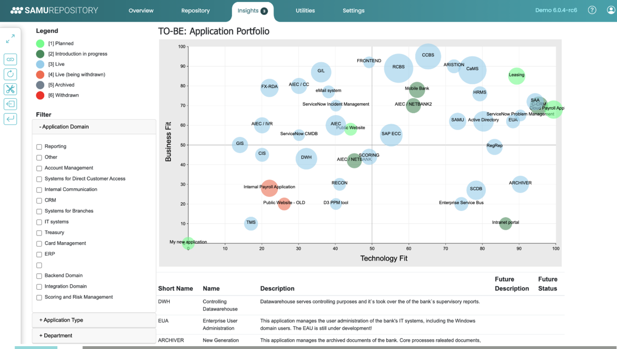Enable the Reporting filter checkbox
The width and height of the screenshot is (617, 349).
(39, 147)
